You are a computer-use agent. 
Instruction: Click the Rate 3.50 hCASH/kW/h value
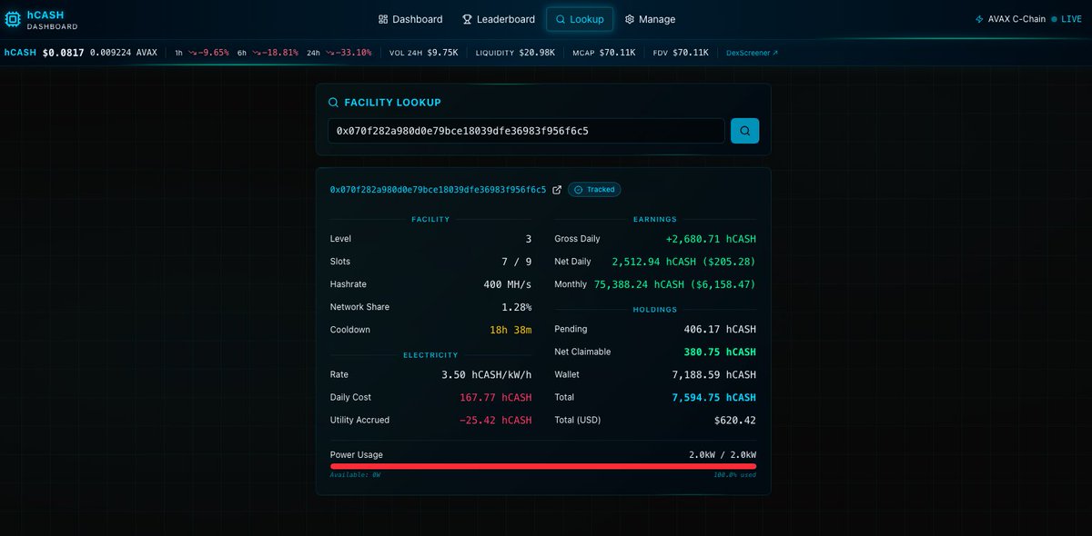click(487, 374)
